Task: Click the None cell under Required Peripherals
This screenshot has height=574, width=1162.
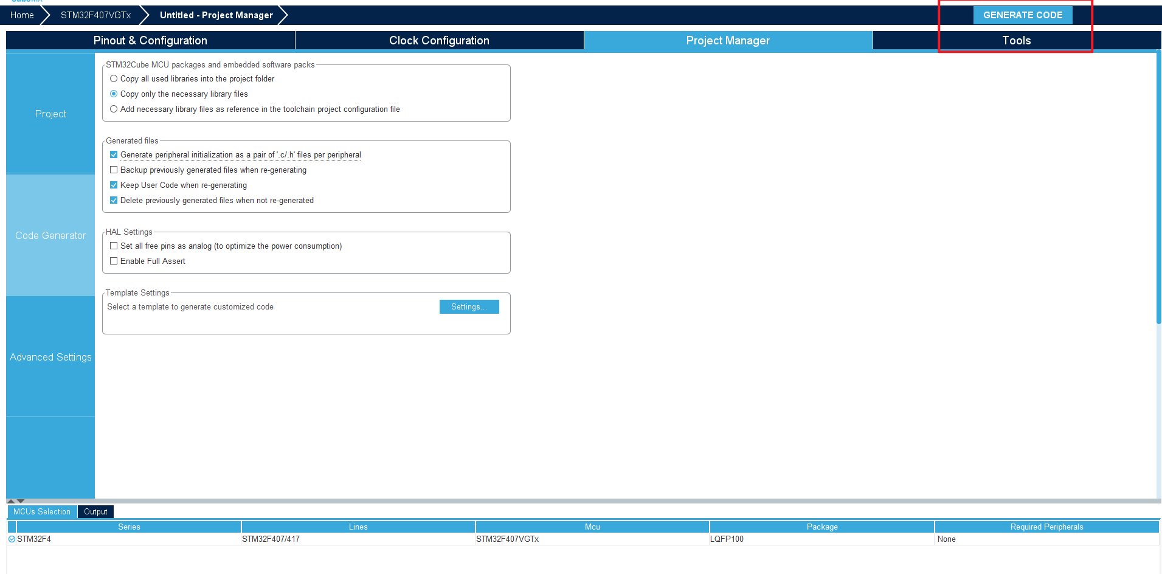Action: tap(1046, 539)
